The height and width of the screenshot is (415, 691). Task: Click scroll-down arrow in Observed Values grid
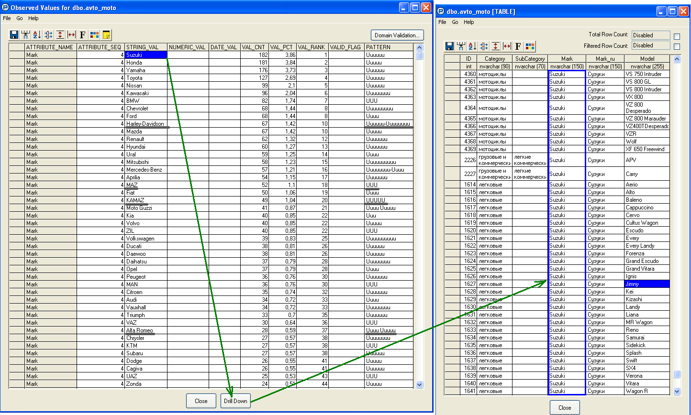420,385
